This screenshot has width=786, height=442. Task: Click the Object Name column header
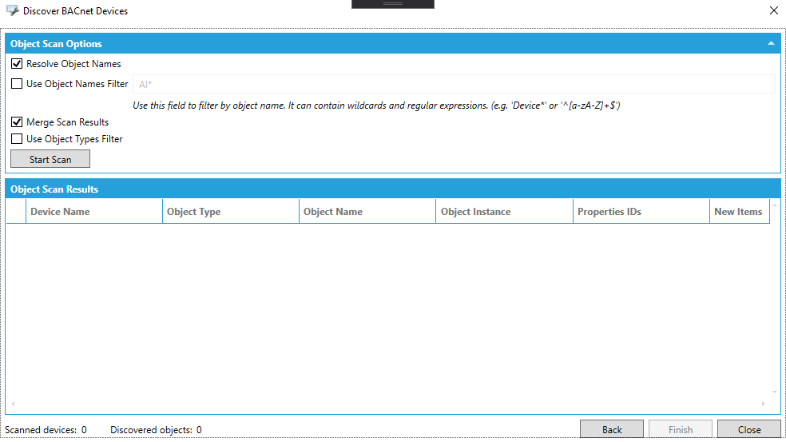[367, 212]
